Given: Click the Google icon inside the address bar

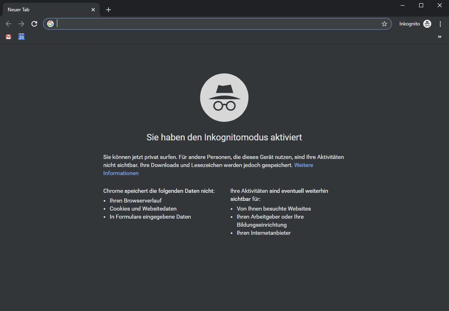Looking at the screenshot, I should (50, 23).
